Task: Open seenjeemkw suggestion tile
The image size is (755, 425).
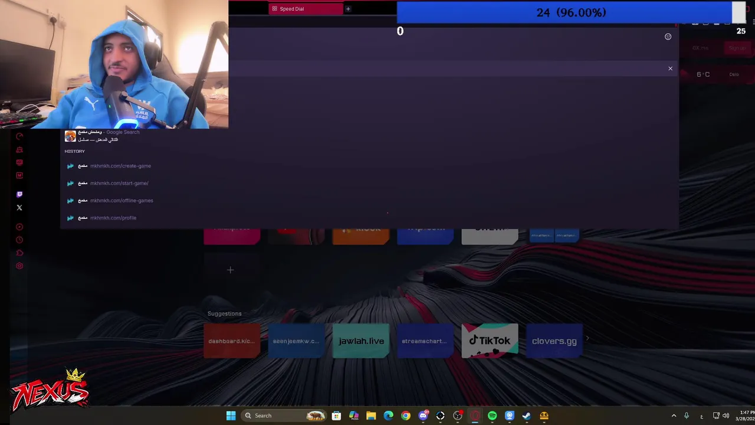Action: (296, 341)
